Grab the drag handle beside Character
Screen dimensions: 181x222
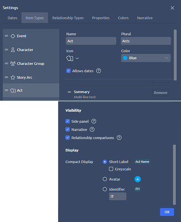(x=6, y=50)
